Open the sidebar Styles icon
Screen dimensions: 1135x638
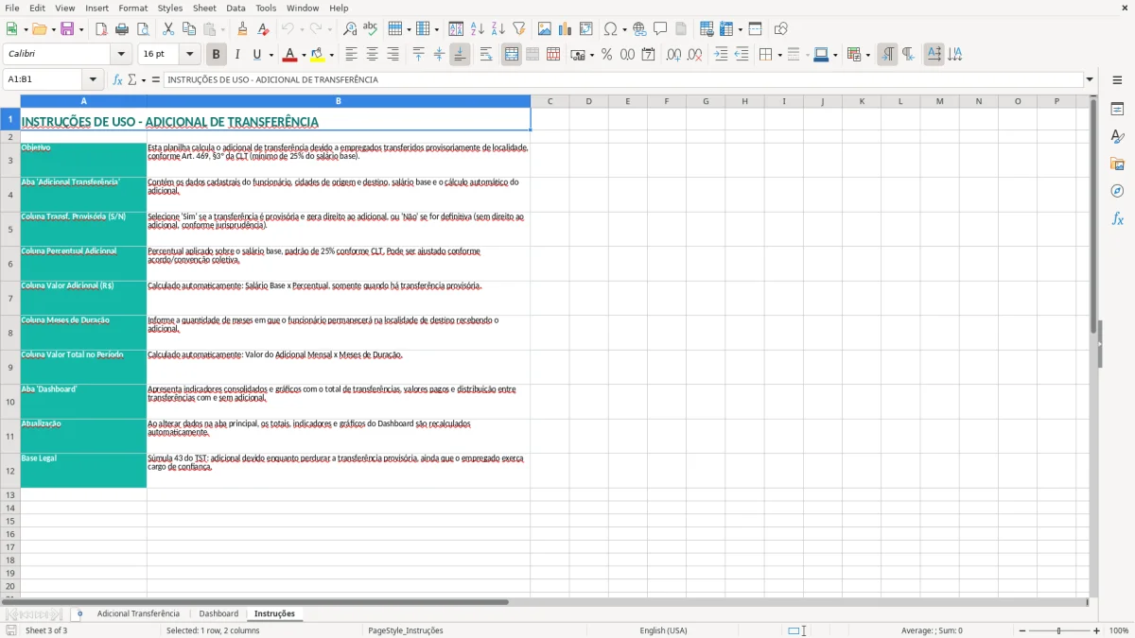tap(1117, 137)
